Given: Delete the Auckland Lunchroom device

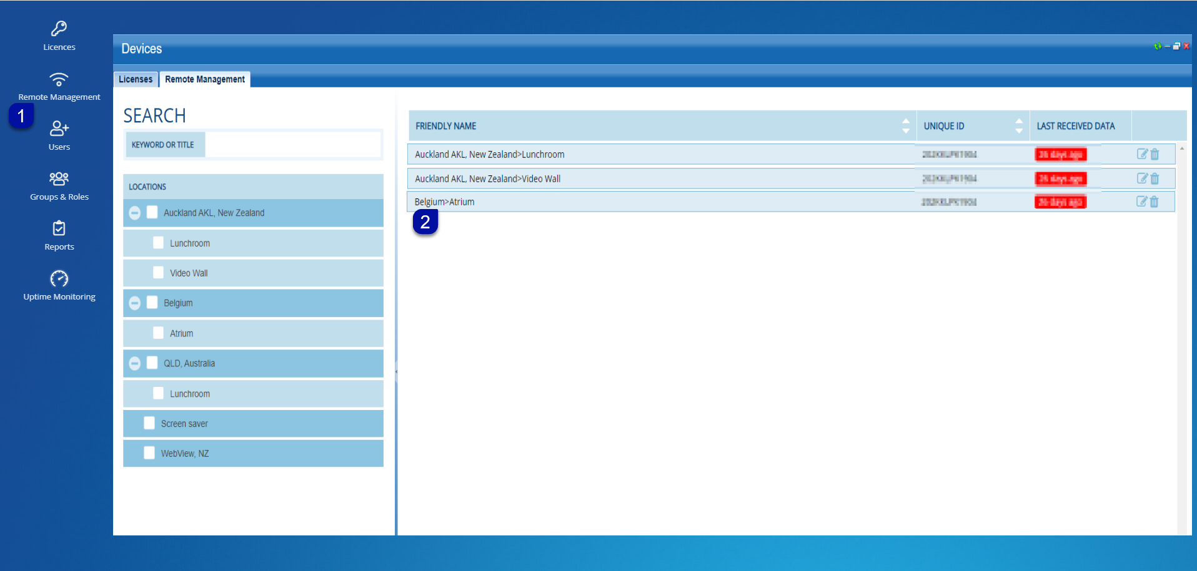Looking at the screenshot, I should 1155,154.
